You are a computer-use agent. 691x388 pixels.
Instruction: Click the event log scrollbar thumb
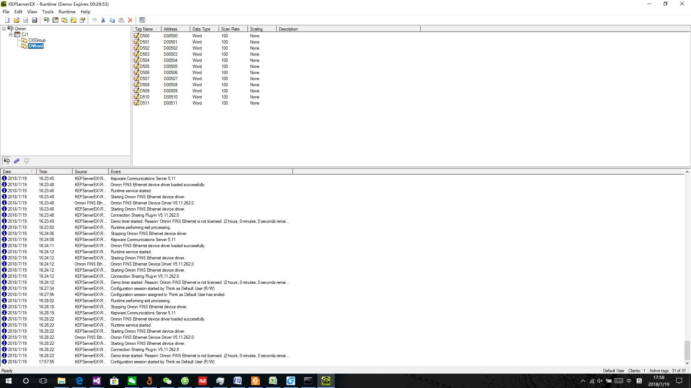(687, 350)
